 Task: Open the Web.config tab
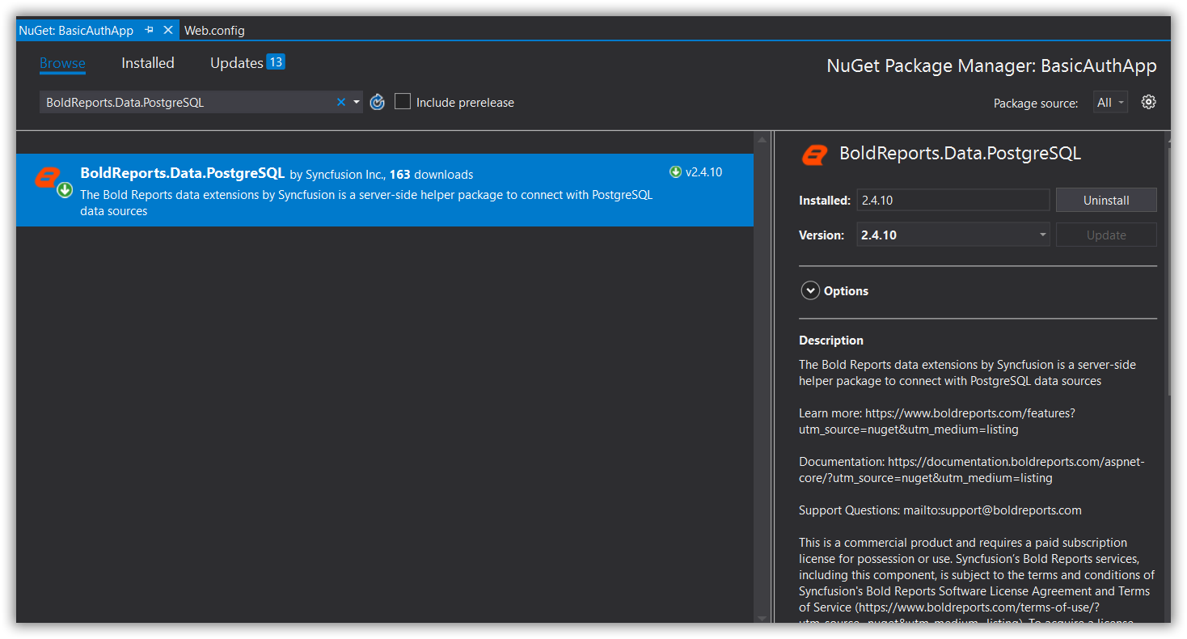coord(214,31)
